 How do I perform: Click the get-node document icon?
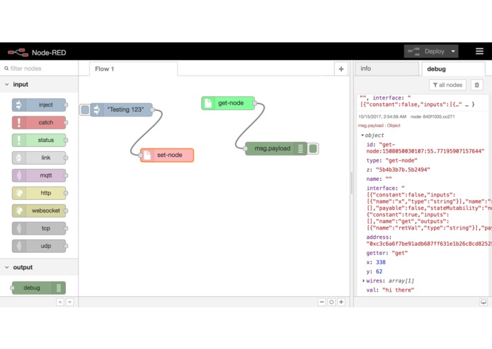(207, 103)
